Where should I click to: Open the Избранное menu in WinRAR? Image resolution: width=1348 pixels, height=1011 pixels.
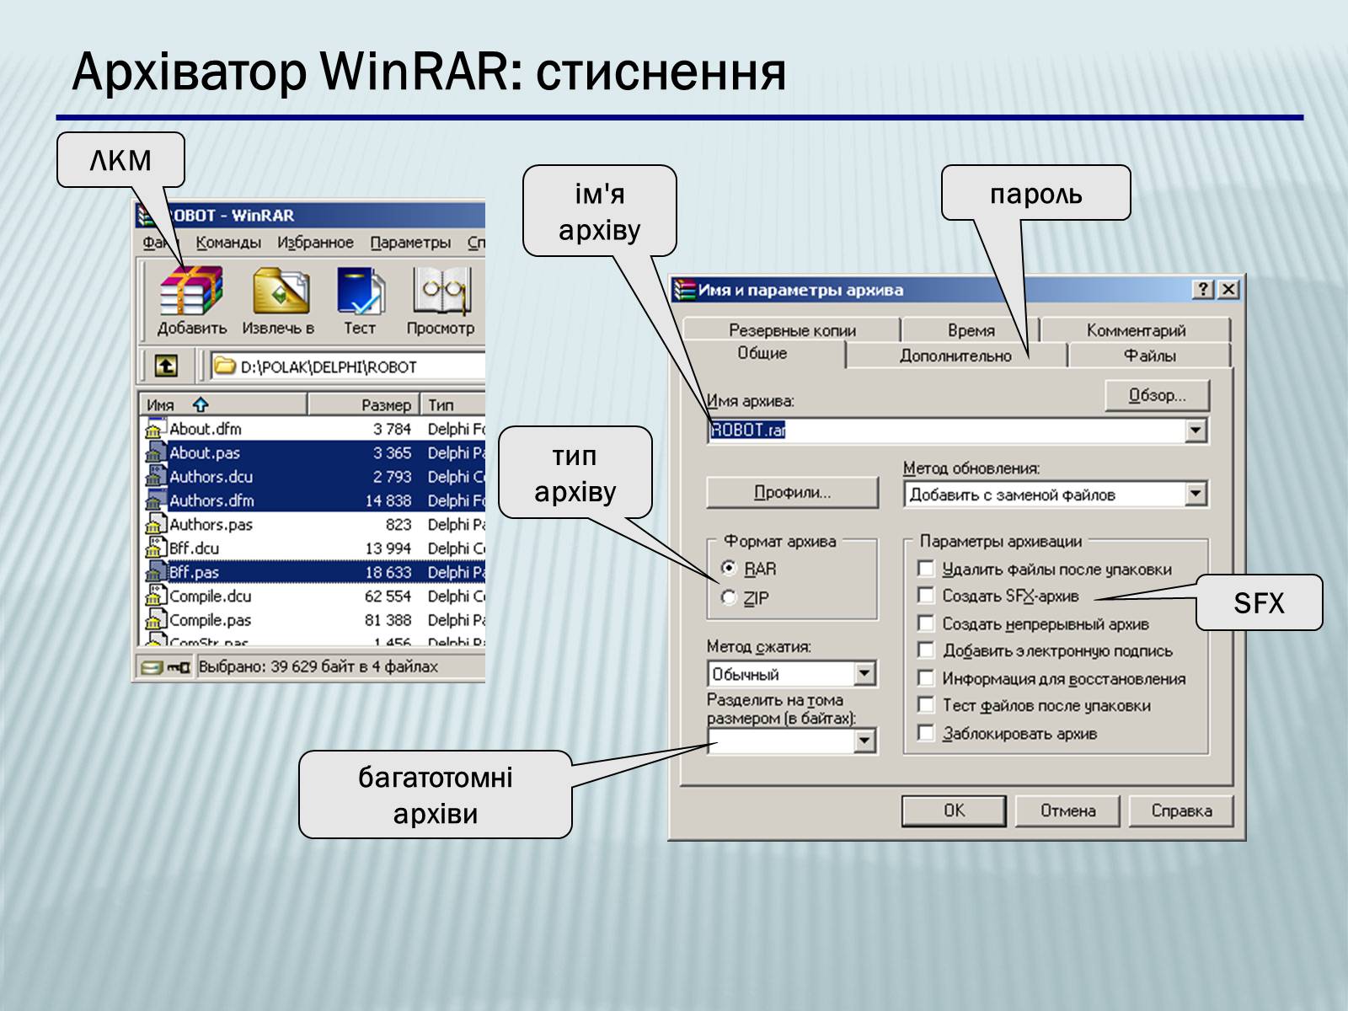(x=315, y=243)
